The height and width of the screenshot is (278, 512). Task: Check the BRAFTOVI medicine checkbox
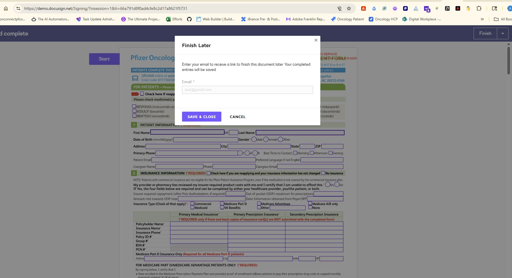pyautogui.click(x=134, y=116)
